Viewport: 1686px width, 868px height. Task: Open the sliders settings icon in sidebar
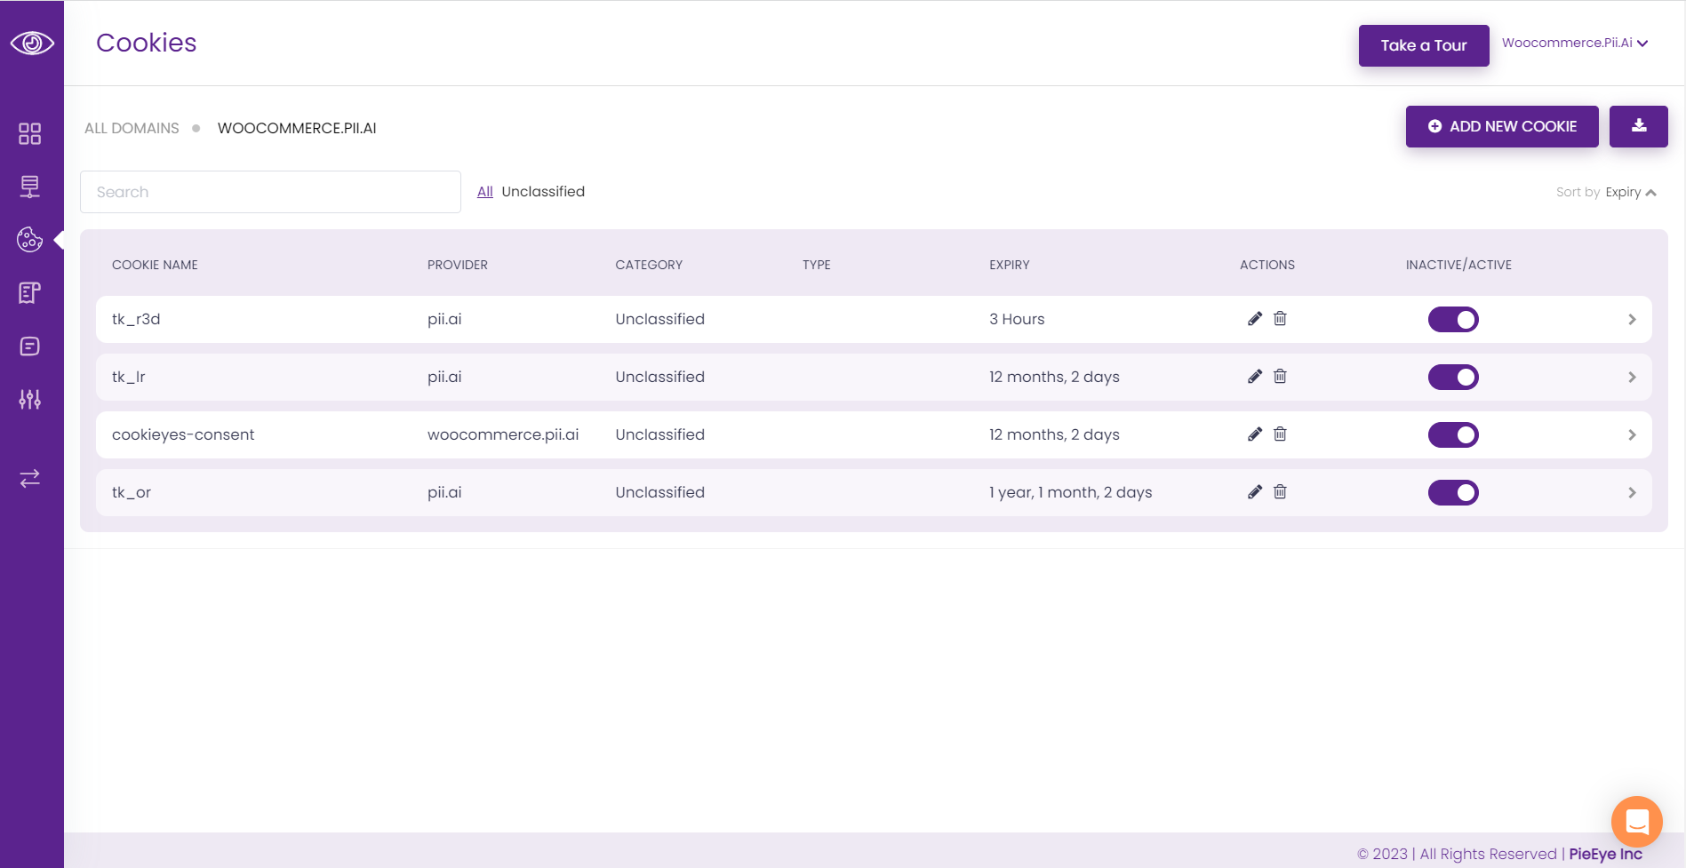pos(30,399)
